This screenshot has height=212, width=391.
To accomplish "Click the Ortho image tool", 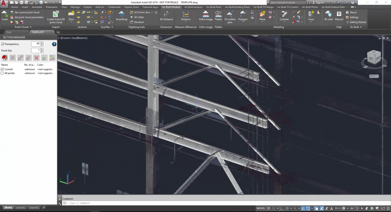I will coord(206,15).
